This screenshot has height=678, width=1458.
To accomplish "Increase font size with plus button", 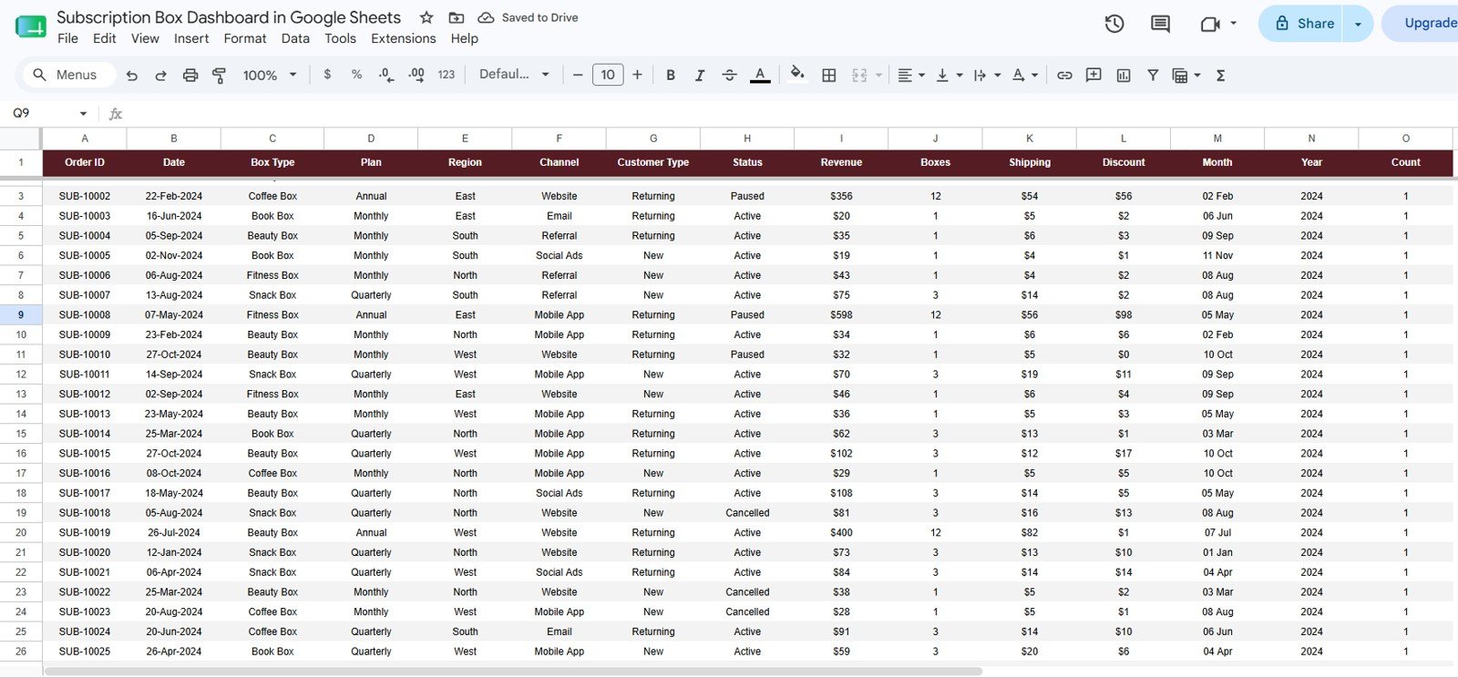I will (637, 75).
